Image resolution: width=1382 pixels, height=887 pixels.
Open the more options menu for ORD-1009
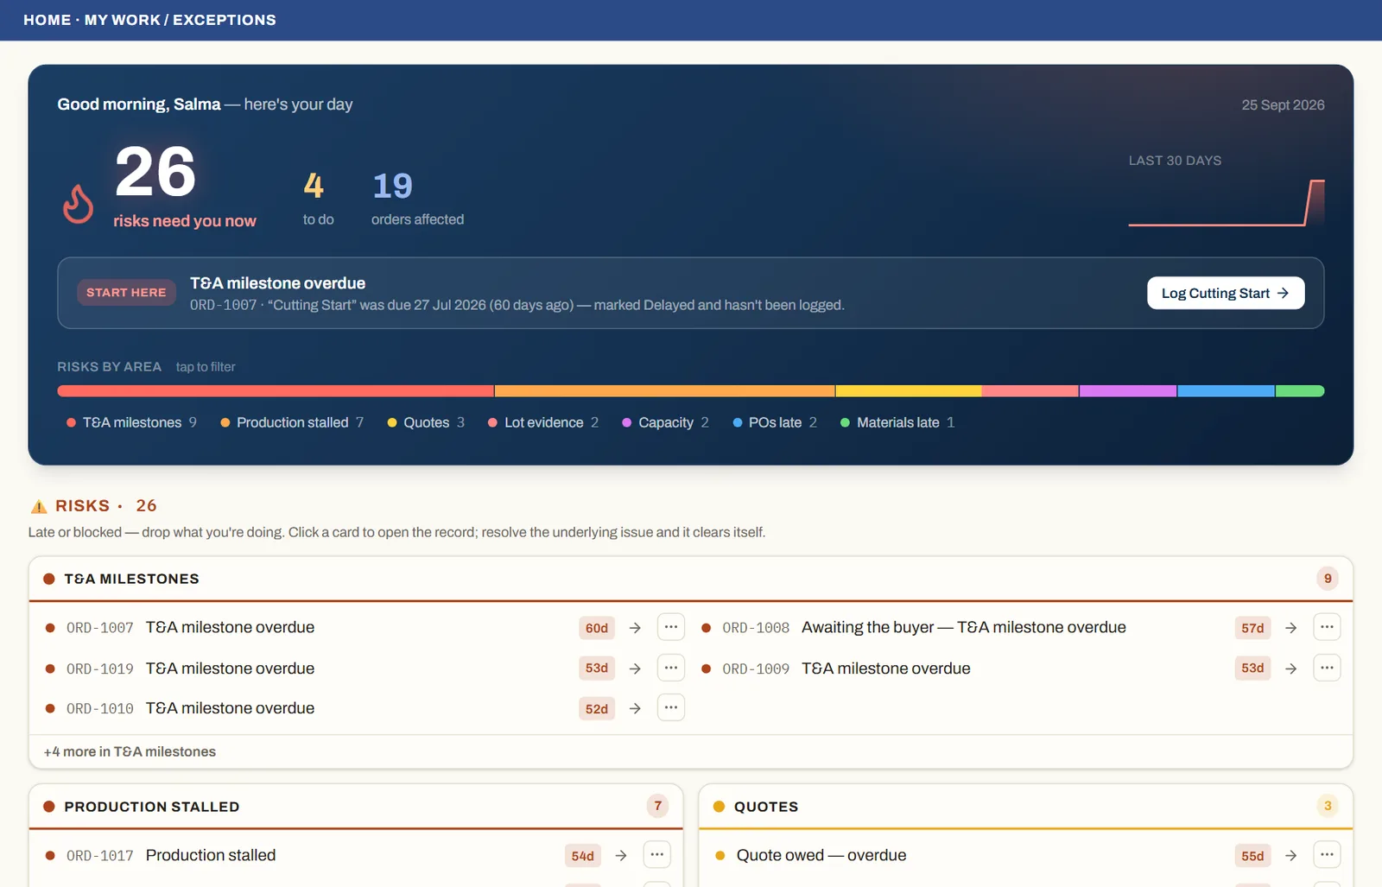1327,668
